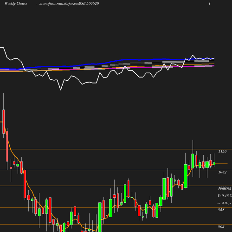The image size is (232, 232).
Task: Click the 1082 price level label
Action: [x=222, y=172]
